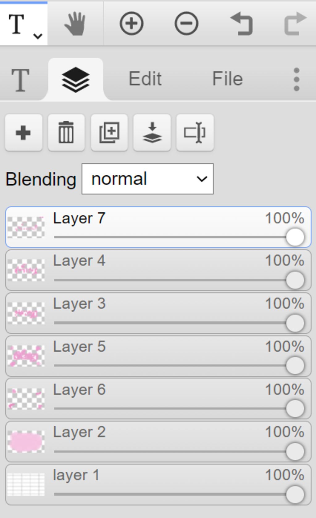Click the redo arrow icon
This screenshot has height=518, width=316.
point(295,23)
